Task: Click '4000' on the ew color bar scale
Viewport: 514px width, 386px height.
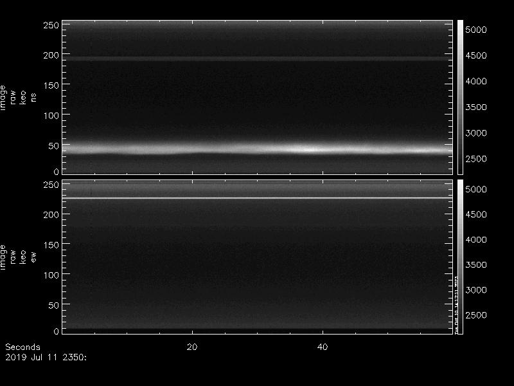Action: click(x=476, y=239)
